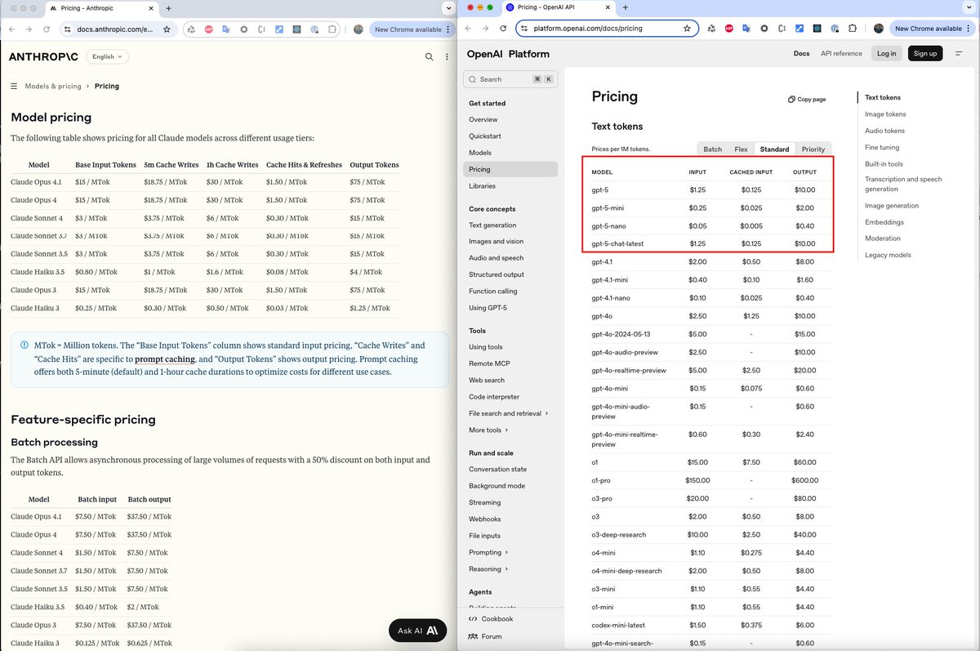Click Adblock Plus extension in Anthropic window

208,29
